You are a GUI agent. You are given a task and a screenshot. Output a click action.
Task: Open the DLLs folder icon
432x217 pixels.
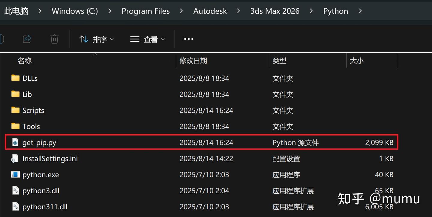pyautogui.click(x=15, y=78)
